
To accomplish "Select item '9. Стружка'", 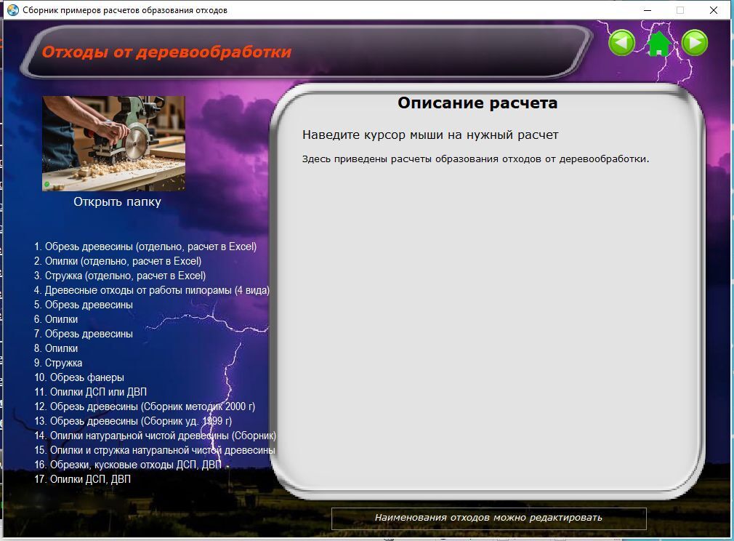I will (58, 363).
